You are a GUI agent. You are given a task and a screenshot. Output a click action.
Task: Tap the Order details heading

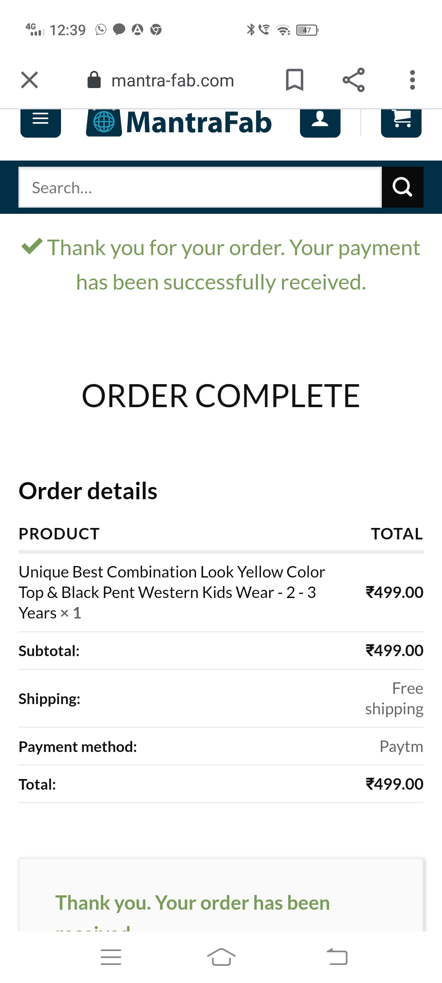pos(88,491)
